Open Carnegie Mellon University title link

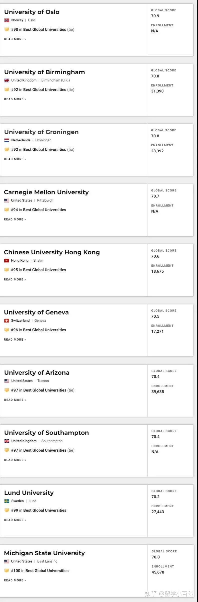click(46, 192)
